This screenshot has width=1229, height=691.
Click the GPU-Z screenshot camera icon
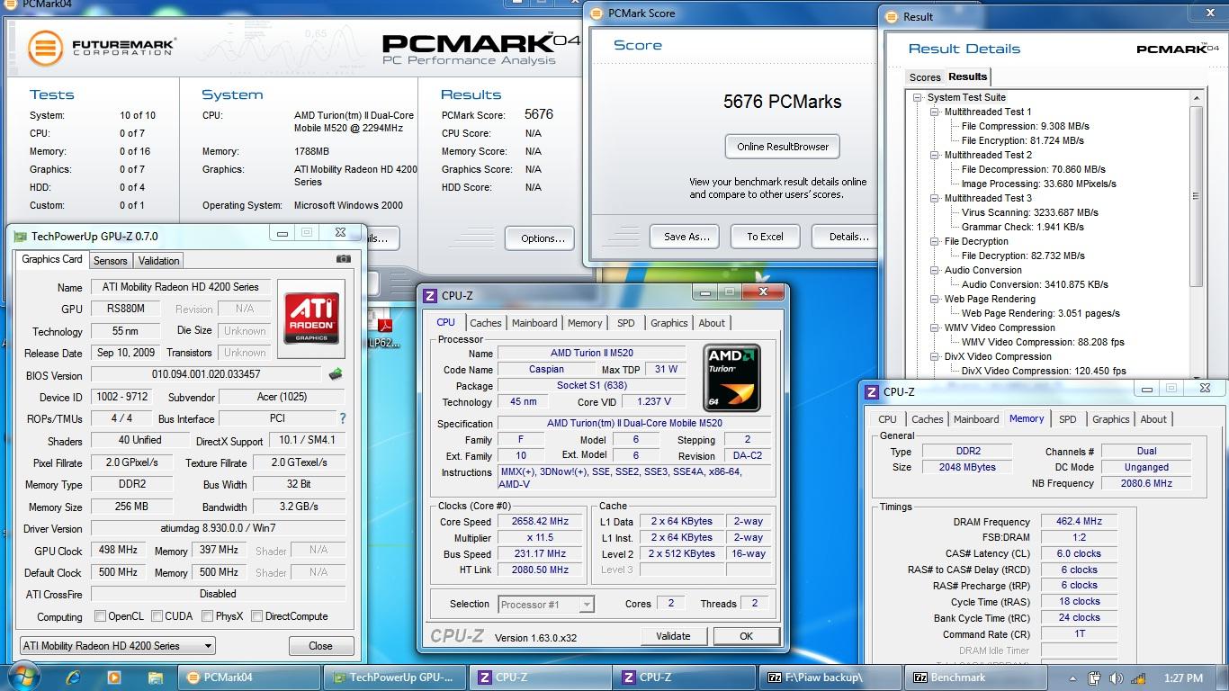pyautogui.click(x=343, y=259)
